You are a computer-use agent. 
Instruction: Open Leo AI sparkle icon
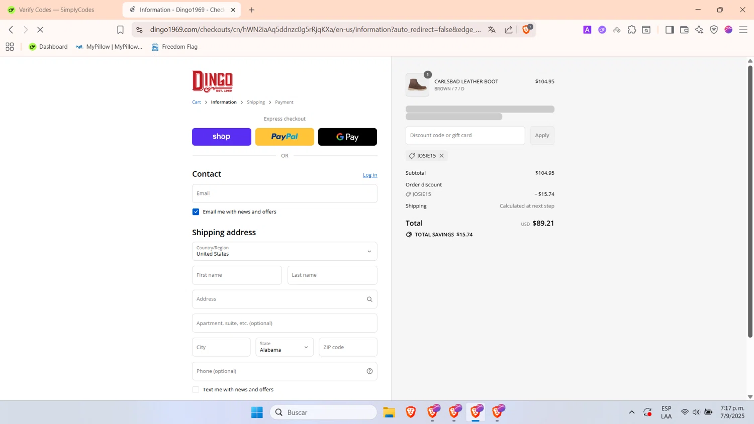699,30
